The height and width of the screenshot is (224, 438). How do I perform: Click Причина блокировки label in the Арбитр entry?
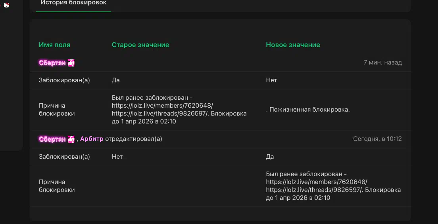pyautogui.click(x=57, y=186)
